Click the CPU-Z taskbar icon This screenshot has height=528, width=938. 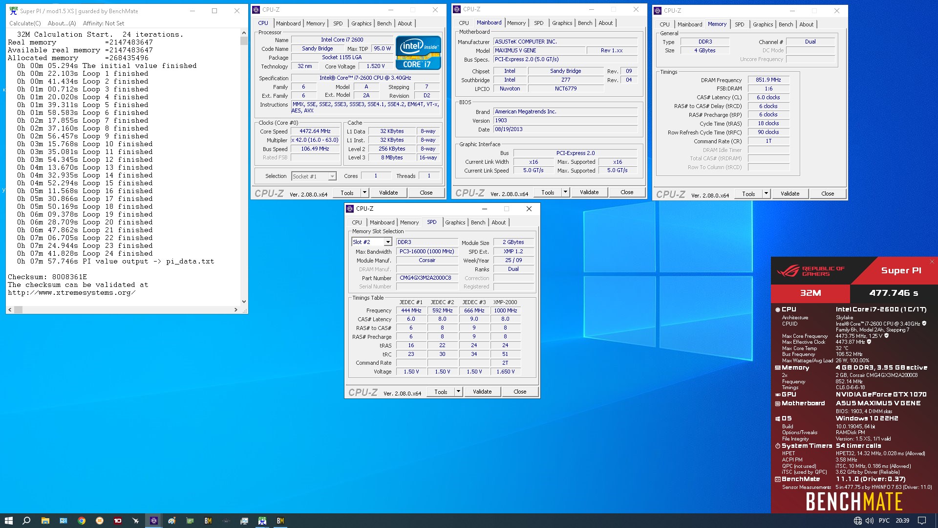154,521
